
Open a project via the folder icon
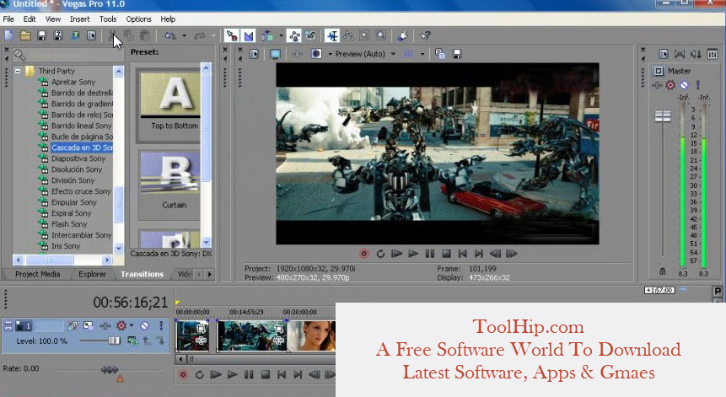[x=25, y=35]
